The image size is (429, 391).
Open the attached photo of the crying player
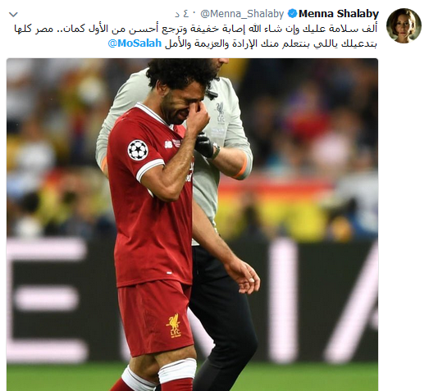(x=192, y=225)
